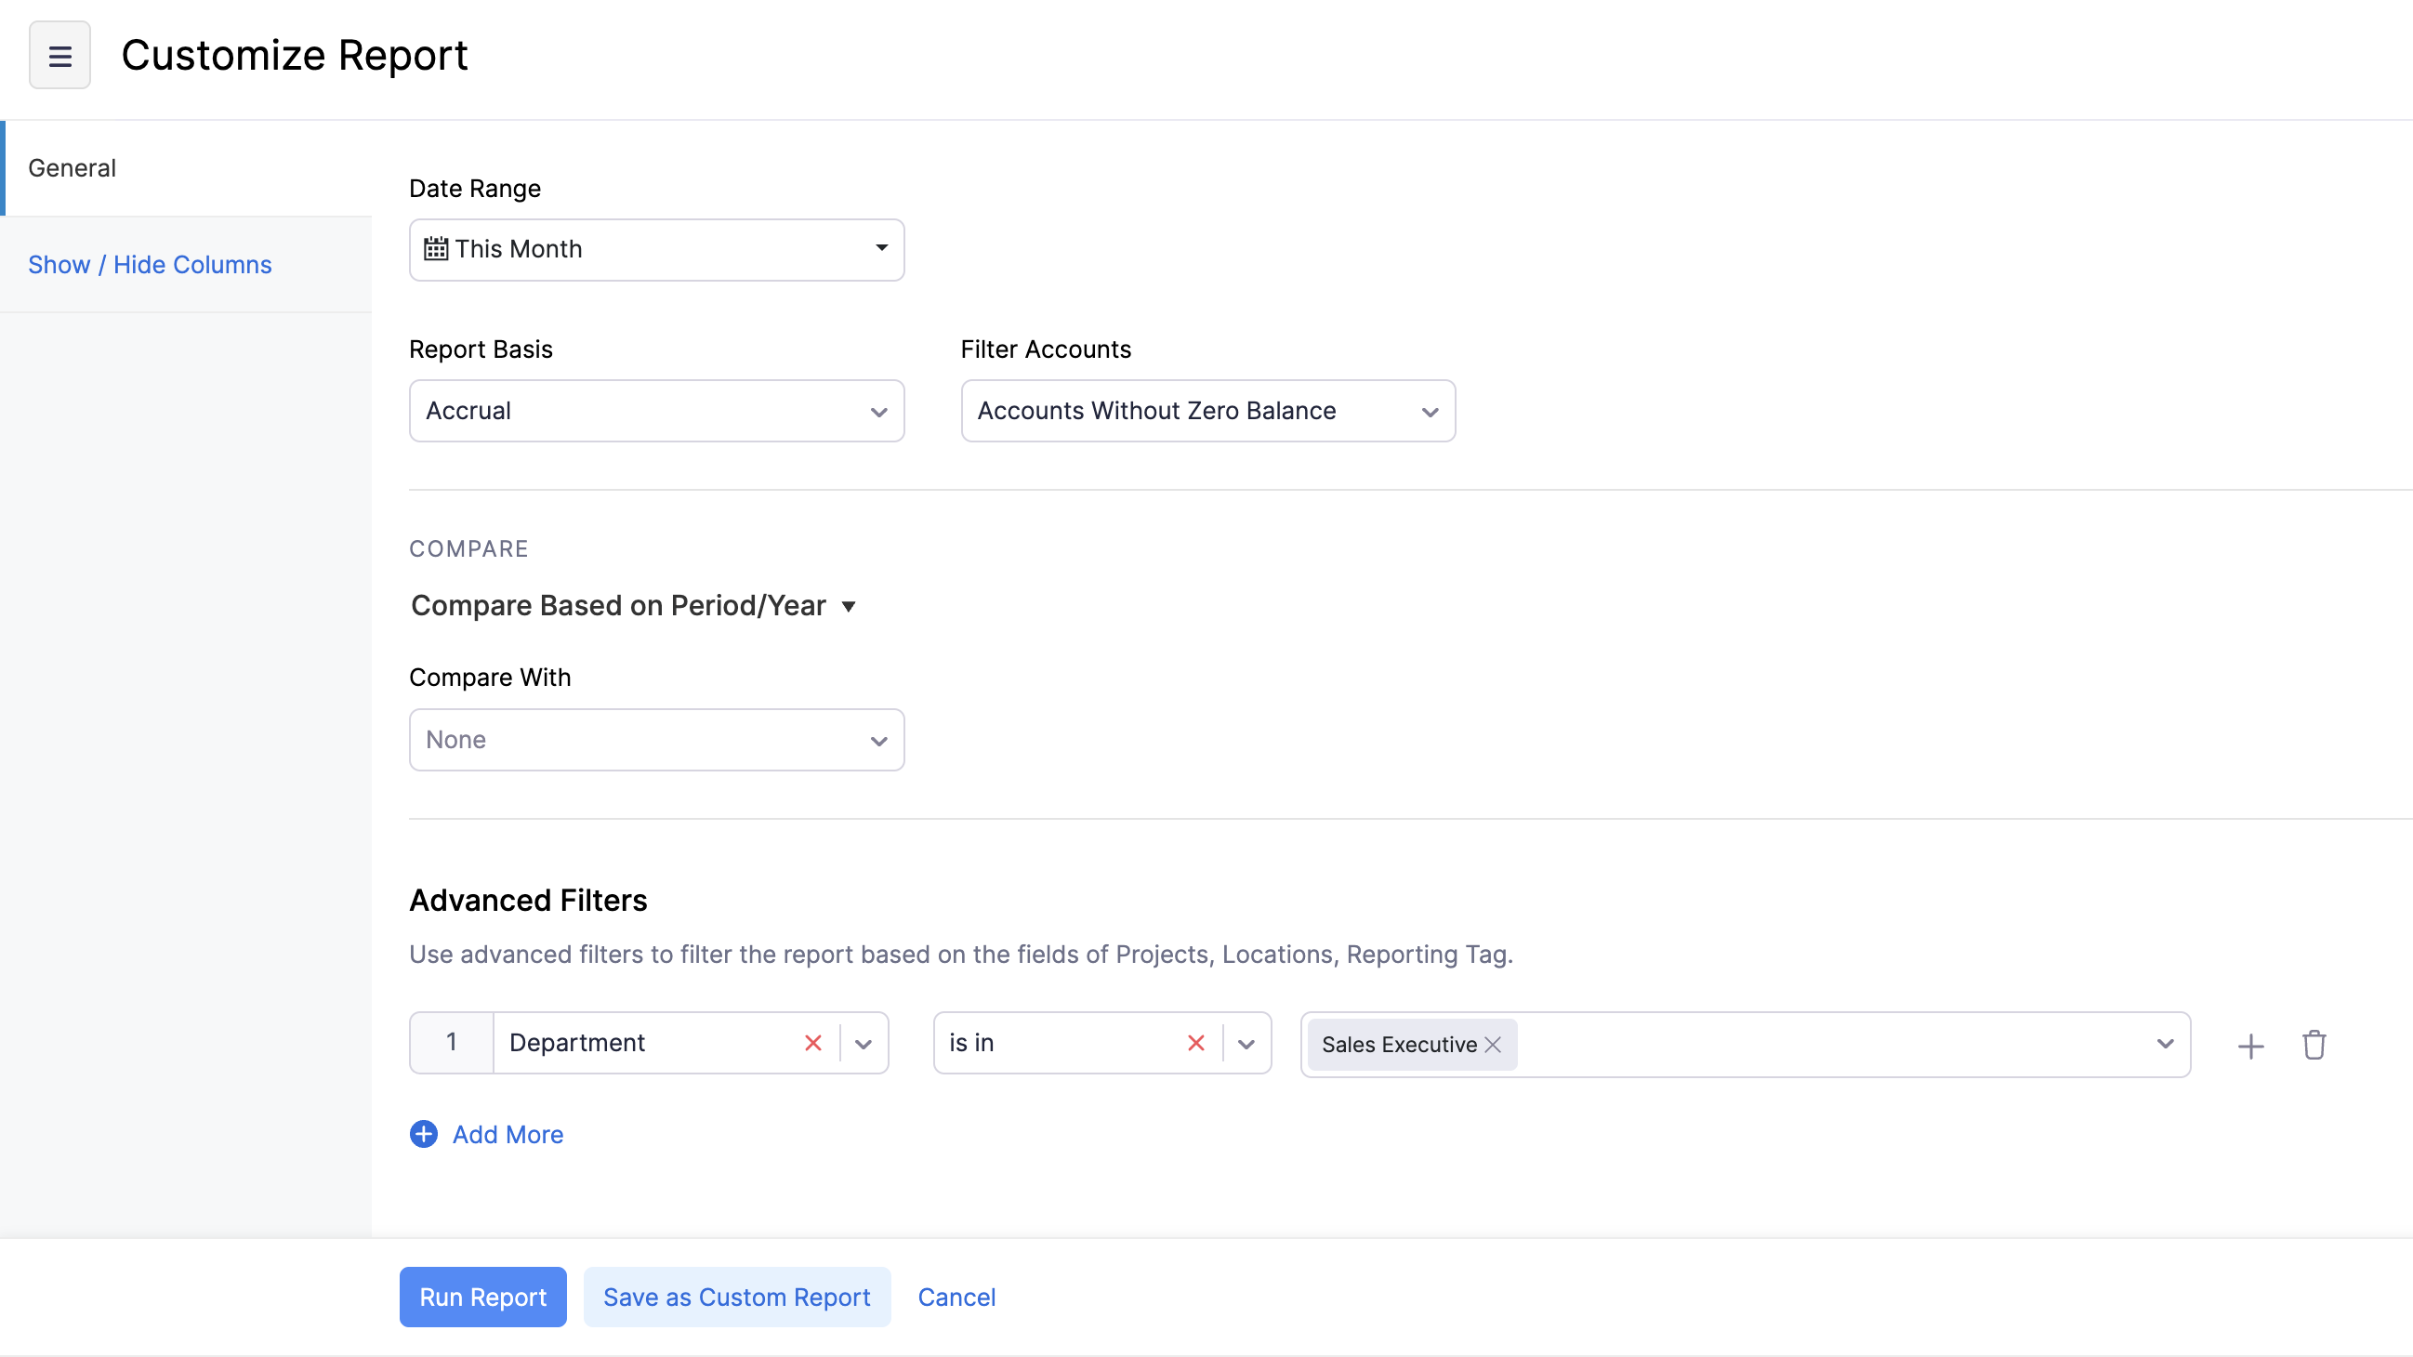
Task: Click the Run Report button
Action: [x=482, y=1297]
